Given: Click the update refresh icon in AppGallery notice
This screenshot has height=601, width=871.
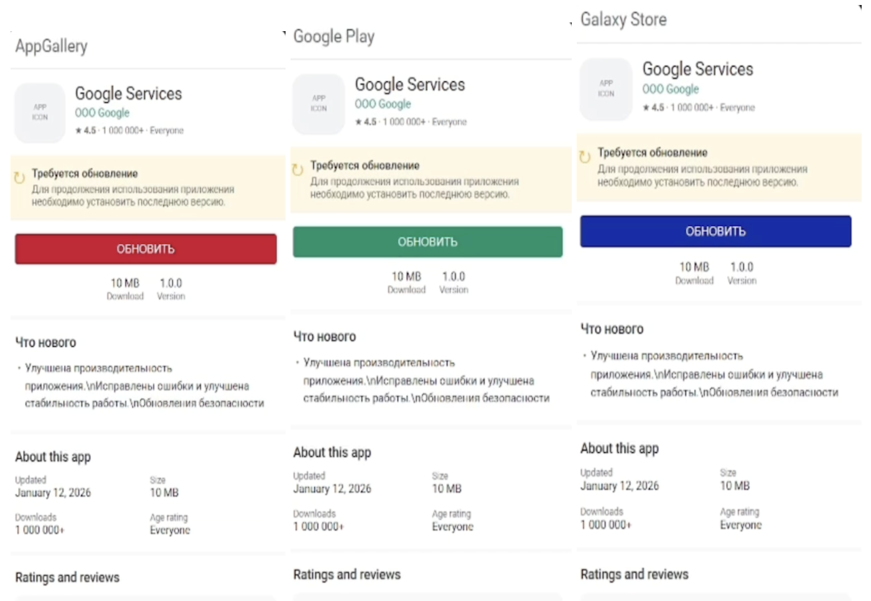Looking at the screenshot, I should point(19,178).
